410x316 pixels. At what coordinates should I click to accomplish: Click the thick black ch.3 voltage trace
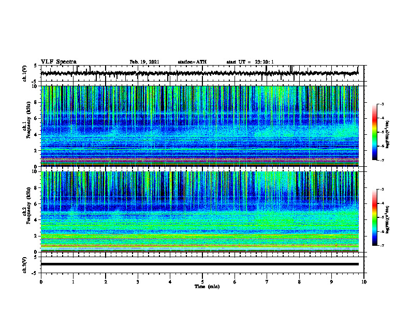point(200,264)
